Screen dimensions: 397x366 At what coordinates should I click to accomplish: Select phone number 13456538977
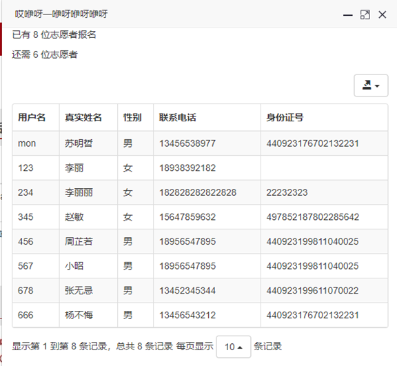[187, 143]
